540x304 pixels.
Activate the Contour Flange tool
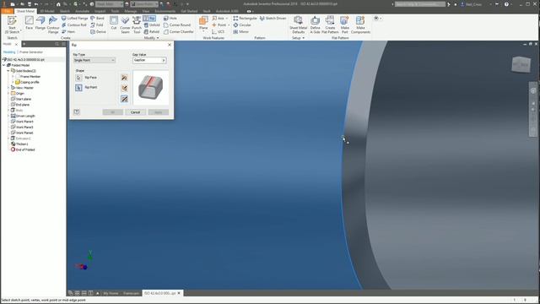53,24
